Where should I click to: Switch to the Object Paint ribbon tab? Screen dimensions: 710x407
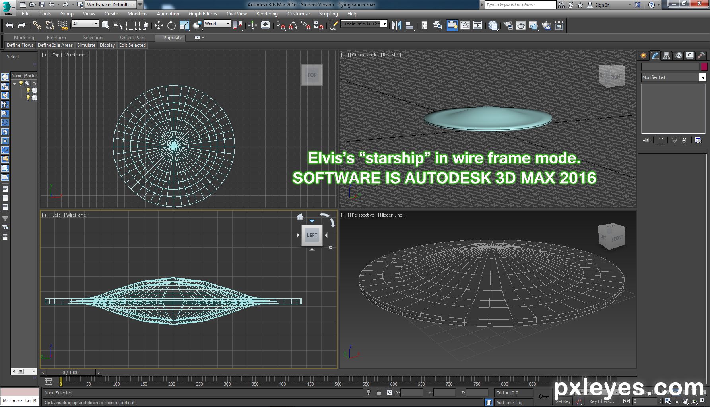tap(133, 38)
